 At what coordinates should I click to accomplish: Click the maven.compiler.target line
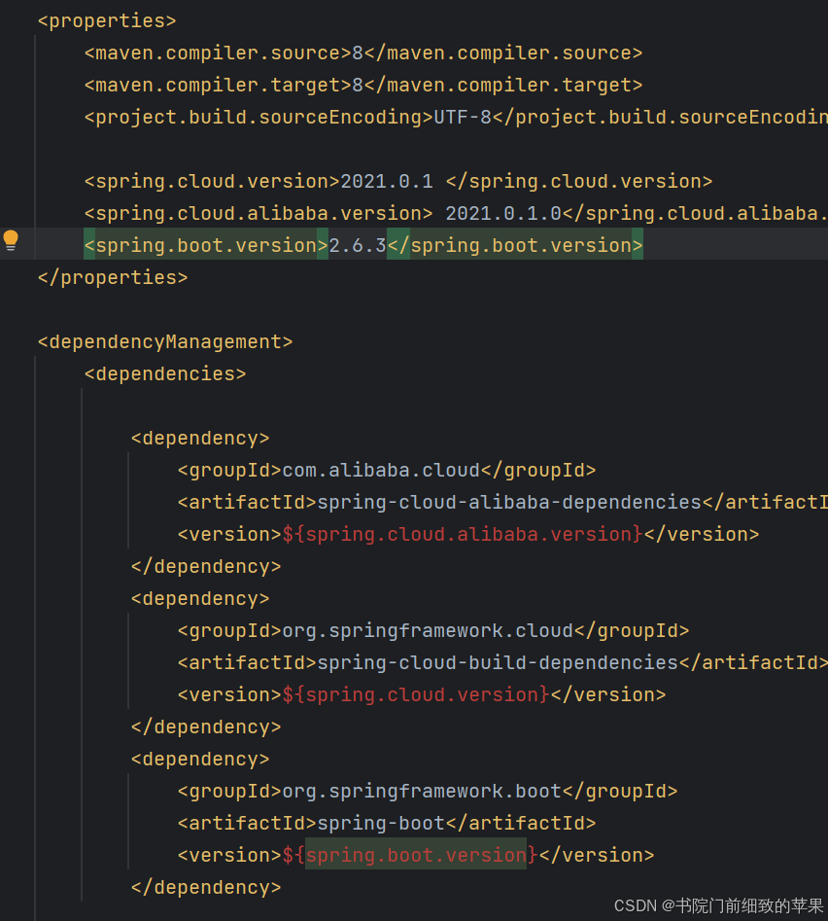pyautogui.click(x=363, y=86)
